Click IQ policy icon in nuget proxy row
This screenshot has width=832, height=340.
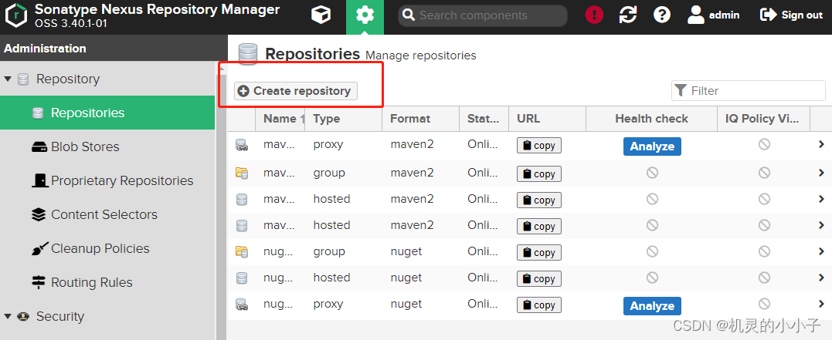point(764,304)
